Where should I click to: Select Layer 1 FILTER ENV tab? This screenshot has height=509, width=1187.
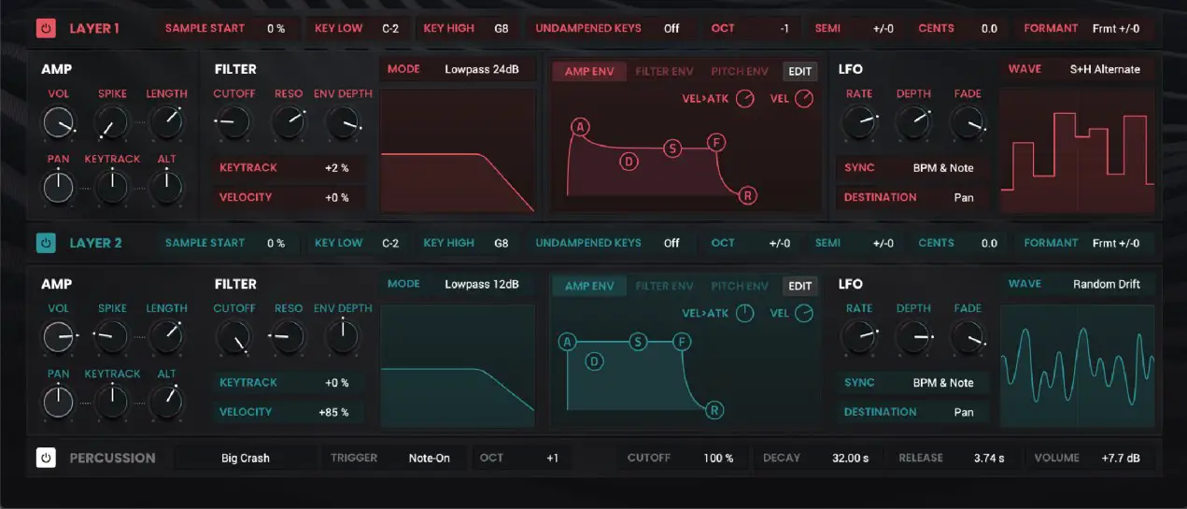[x=664, y=72]
